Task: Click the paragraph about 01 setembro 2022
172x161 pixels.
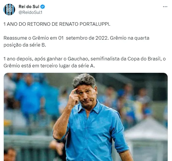Action: click(x=76, y=41)
